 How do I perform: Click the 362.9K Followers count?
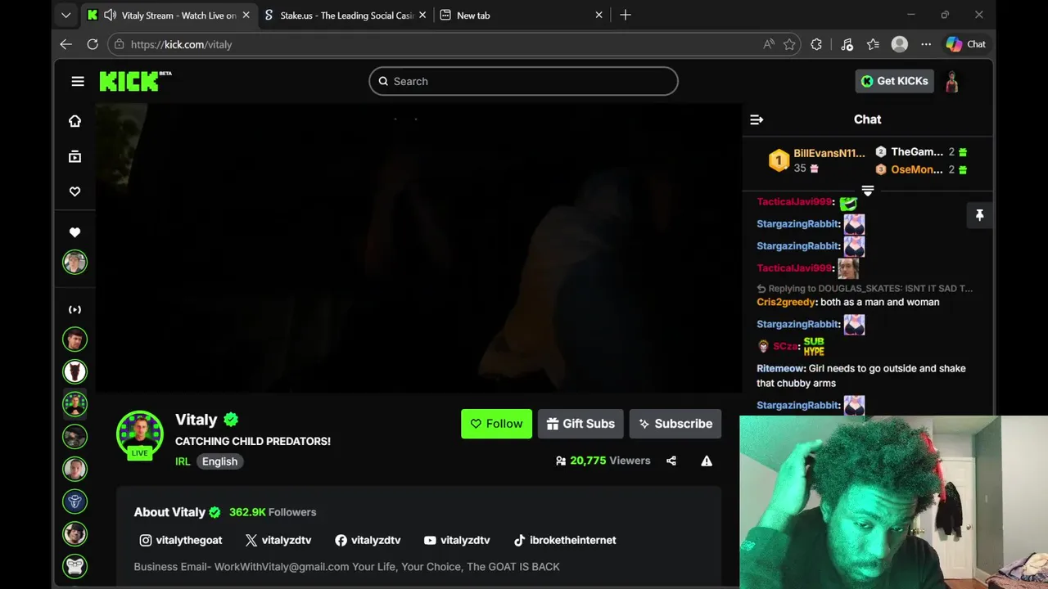(273, 512)
